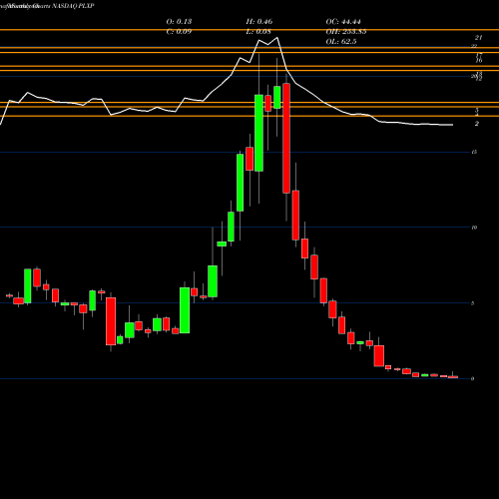Viewport: 499px width, 499px height.
Task: Click the low value L: 0.08
Action: click(x=258, y=31)
